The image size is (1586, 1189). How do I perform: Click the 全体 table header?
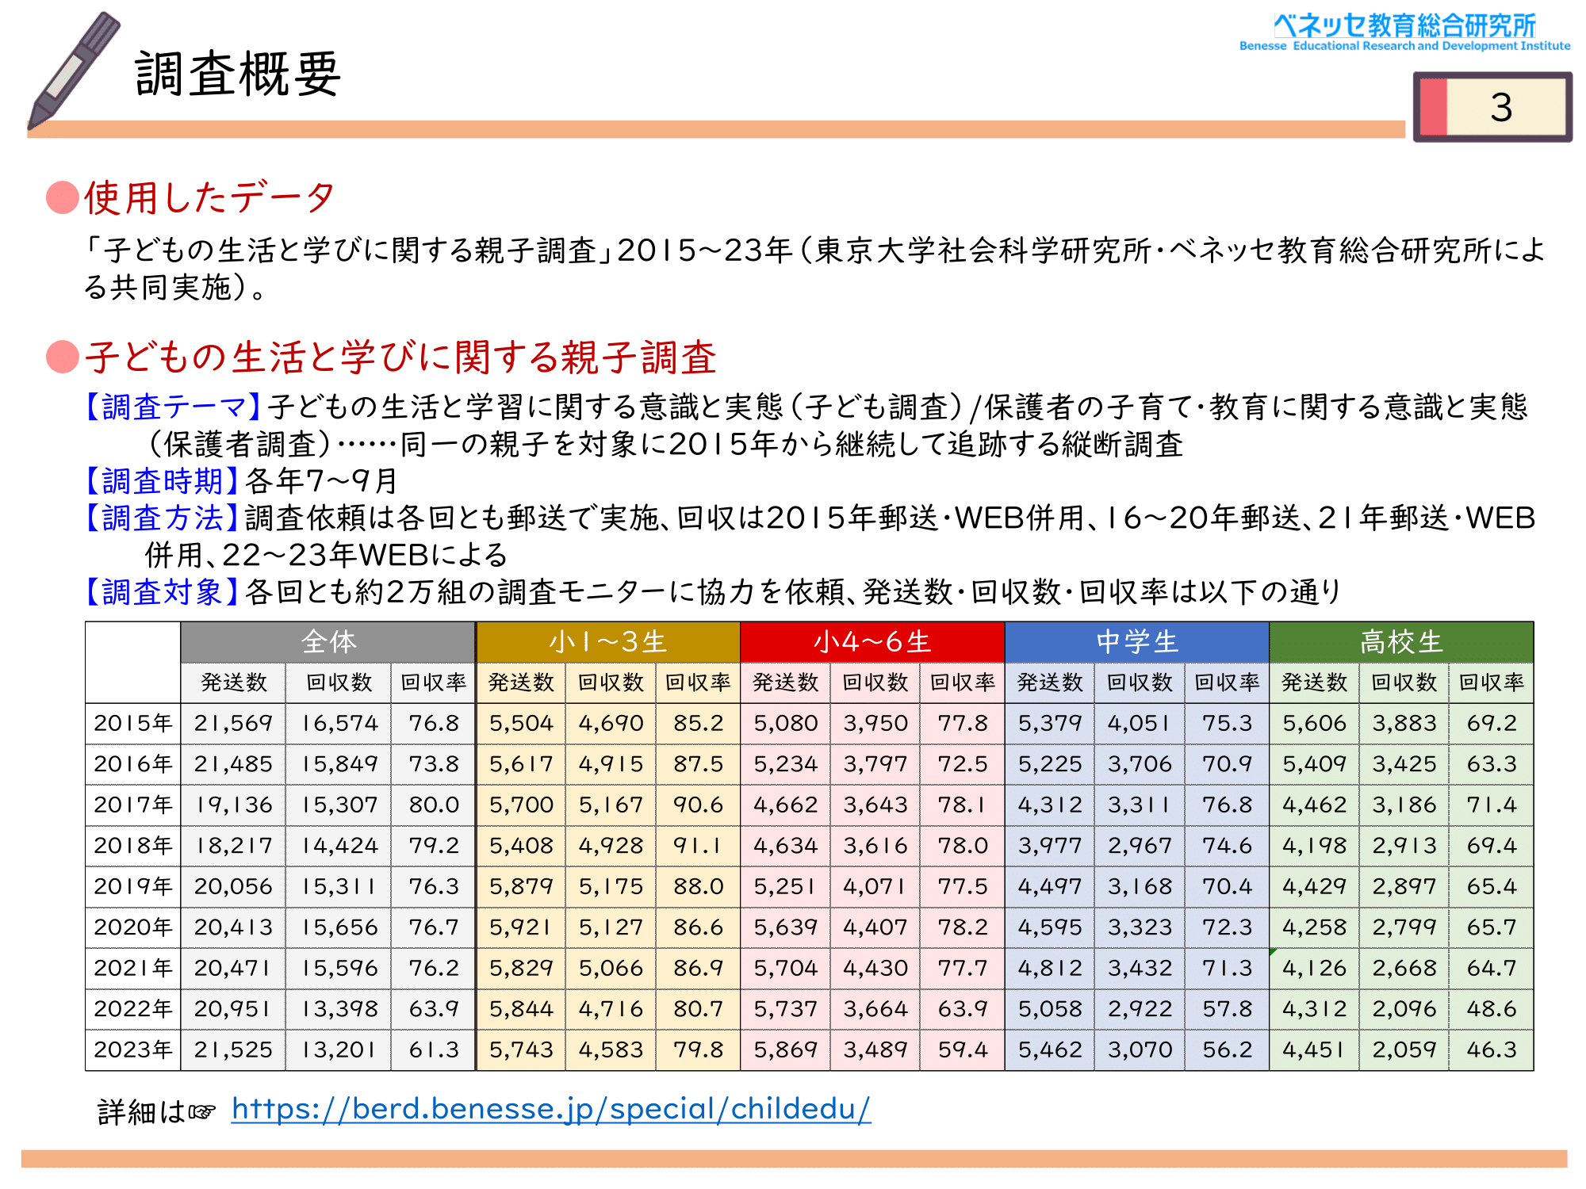click(328, 642)
